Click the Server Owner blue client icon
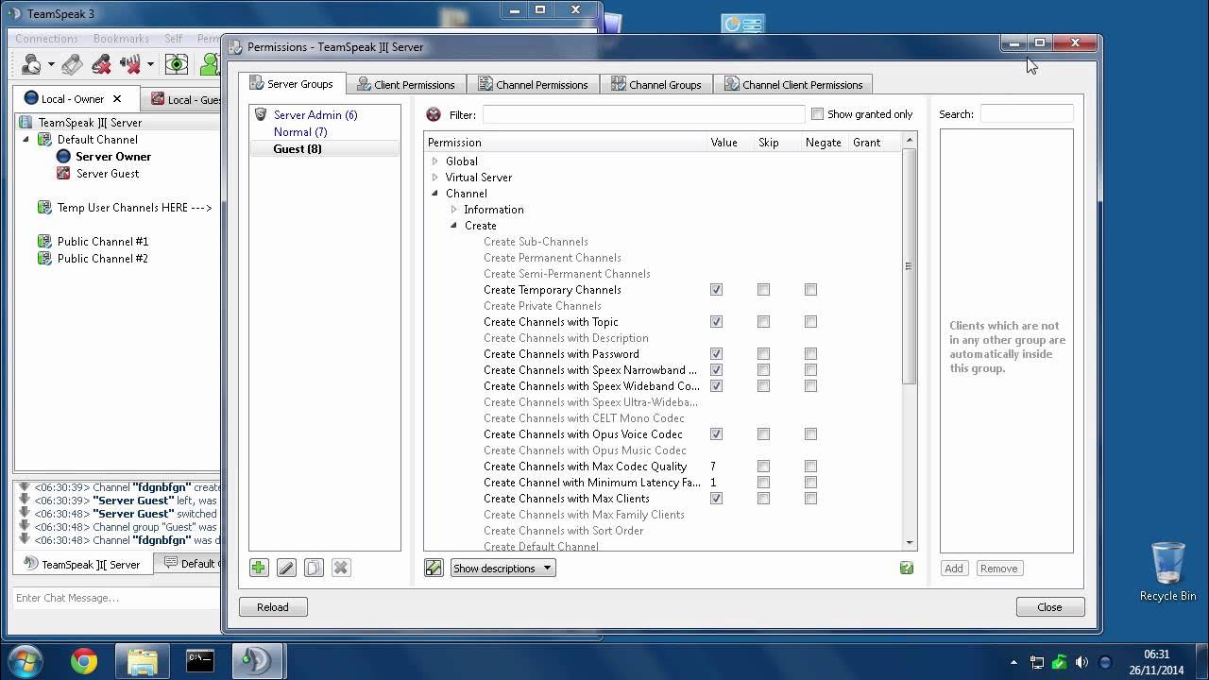 point(63,157)
